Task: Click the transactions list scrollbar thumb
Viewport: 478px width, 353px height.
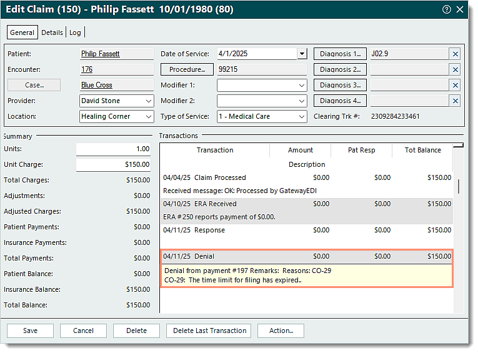Action: click(x=459, y=186)
